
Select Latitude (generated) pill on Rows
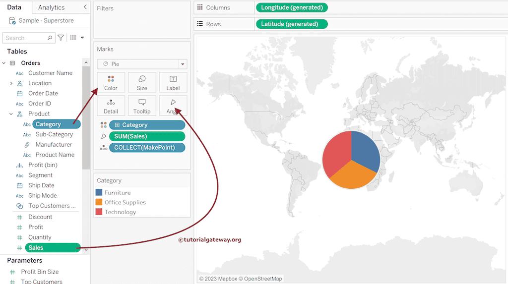292,24
